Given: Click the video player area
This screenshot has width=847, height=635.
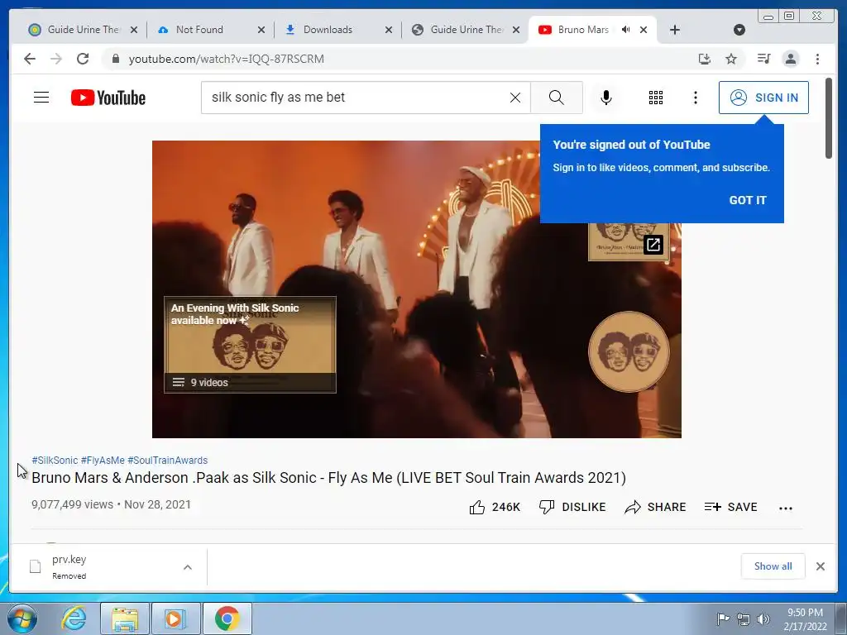Looking at the screenshot, I should coord(417,289).
